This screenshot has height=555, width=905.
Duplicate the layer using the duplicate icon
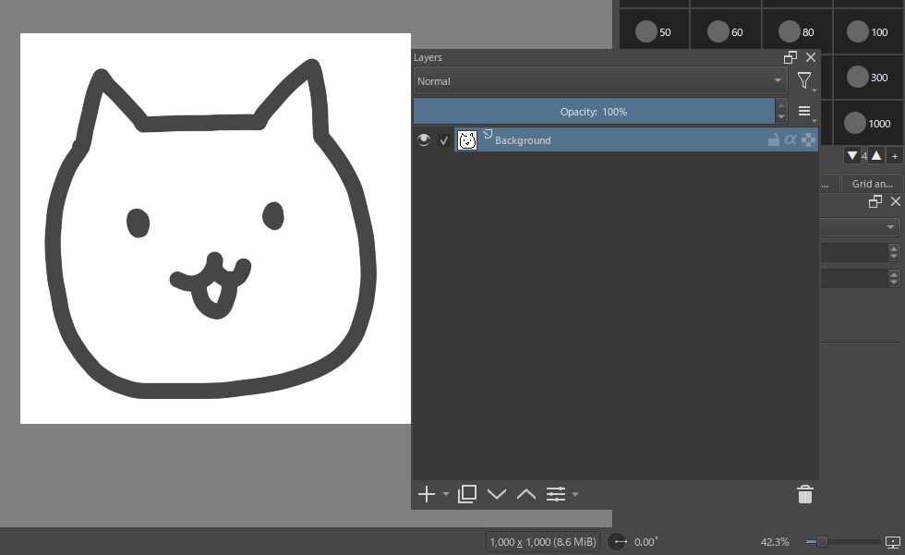tap(467, 494)
